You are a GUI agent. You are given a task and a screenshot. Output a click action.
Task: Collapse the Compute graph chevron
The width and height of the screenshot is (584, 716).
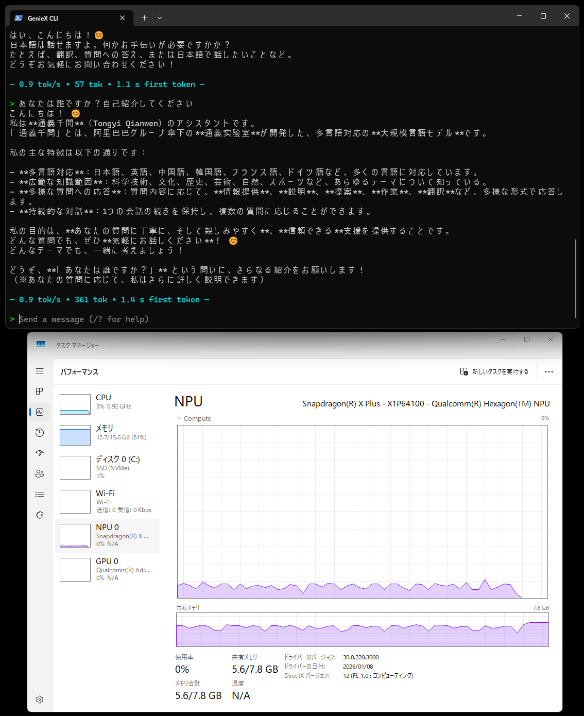pyautogui.click(x=179, y=419)
